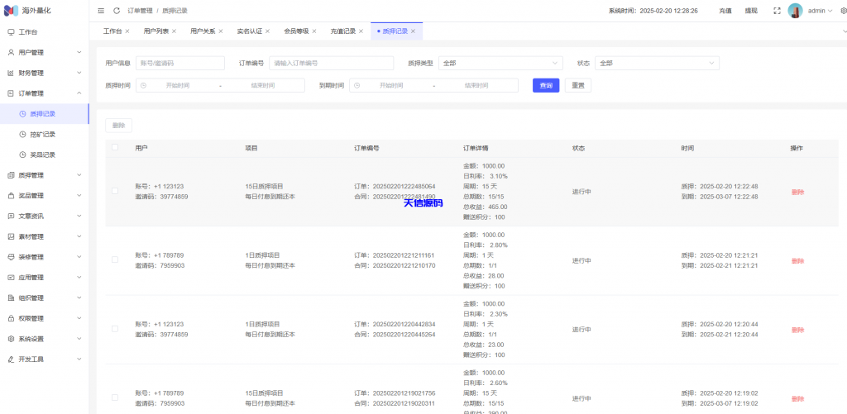
Task: Close the 工作台 tab
Action: point(127,31)
